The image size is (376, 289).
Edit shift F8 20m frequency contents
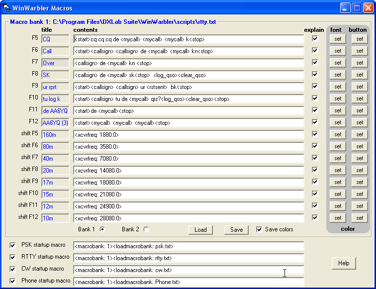pos(188,170)
